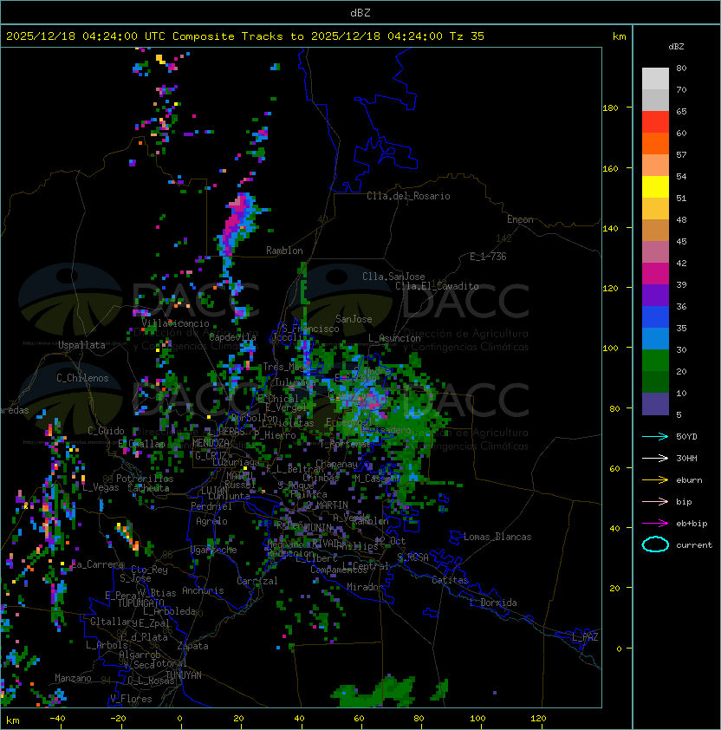
Task: Select the light gray 70-80 dBZ swatch
Action: click(655, 78)
